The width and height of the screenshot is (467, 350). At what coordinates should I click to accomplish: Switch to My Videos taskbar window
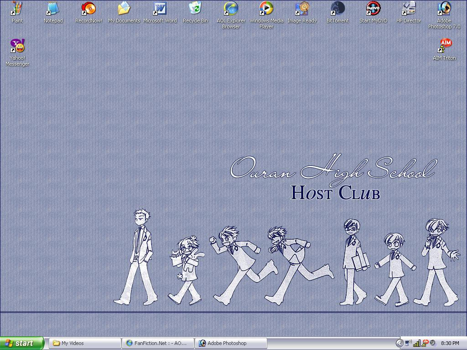85,343
